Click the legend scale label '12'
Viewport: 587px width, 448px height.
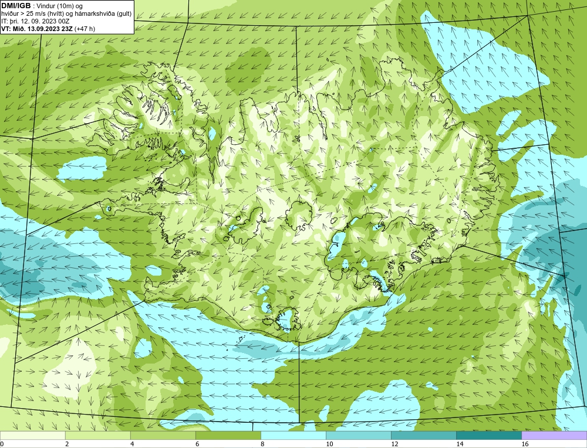click(394, 444)
